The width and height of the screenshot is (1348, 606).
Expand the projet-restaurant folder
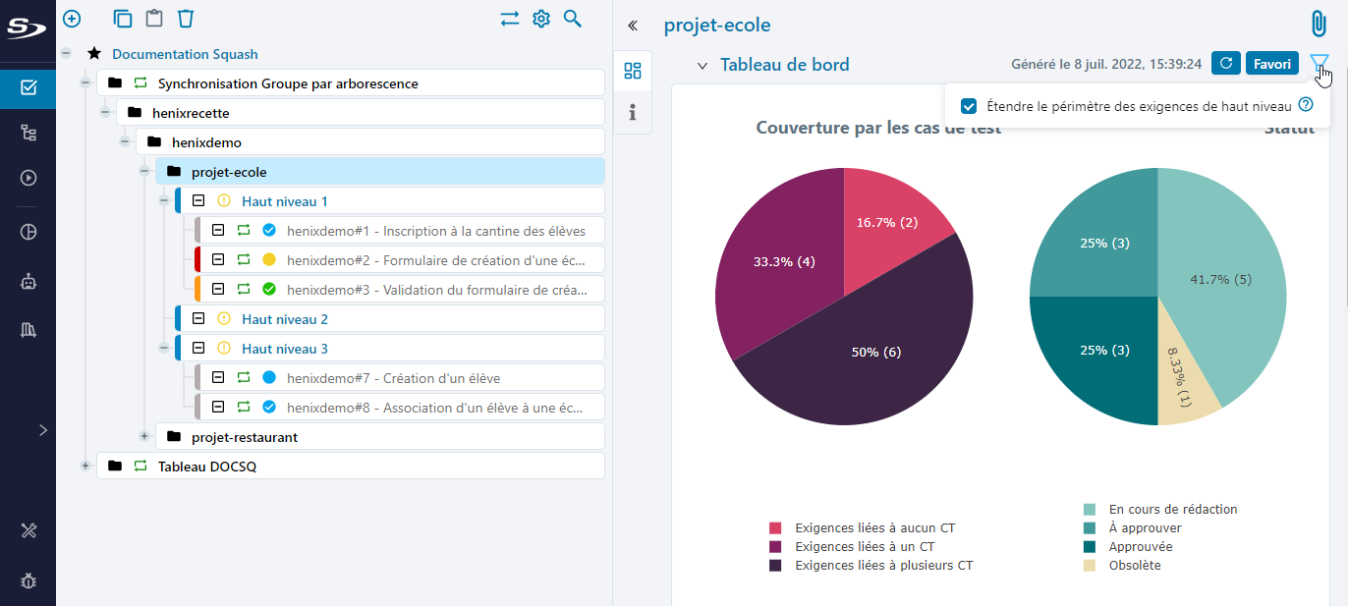(144, 436)
